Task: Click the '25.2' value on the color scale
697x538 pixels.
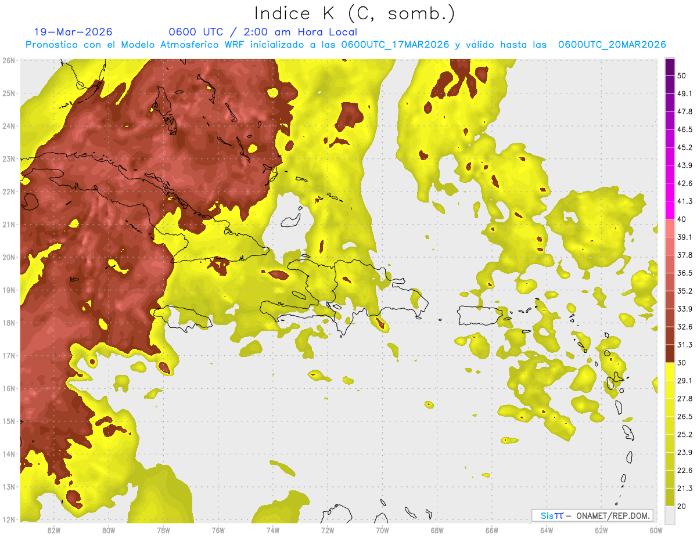Action: coord(685,435)
